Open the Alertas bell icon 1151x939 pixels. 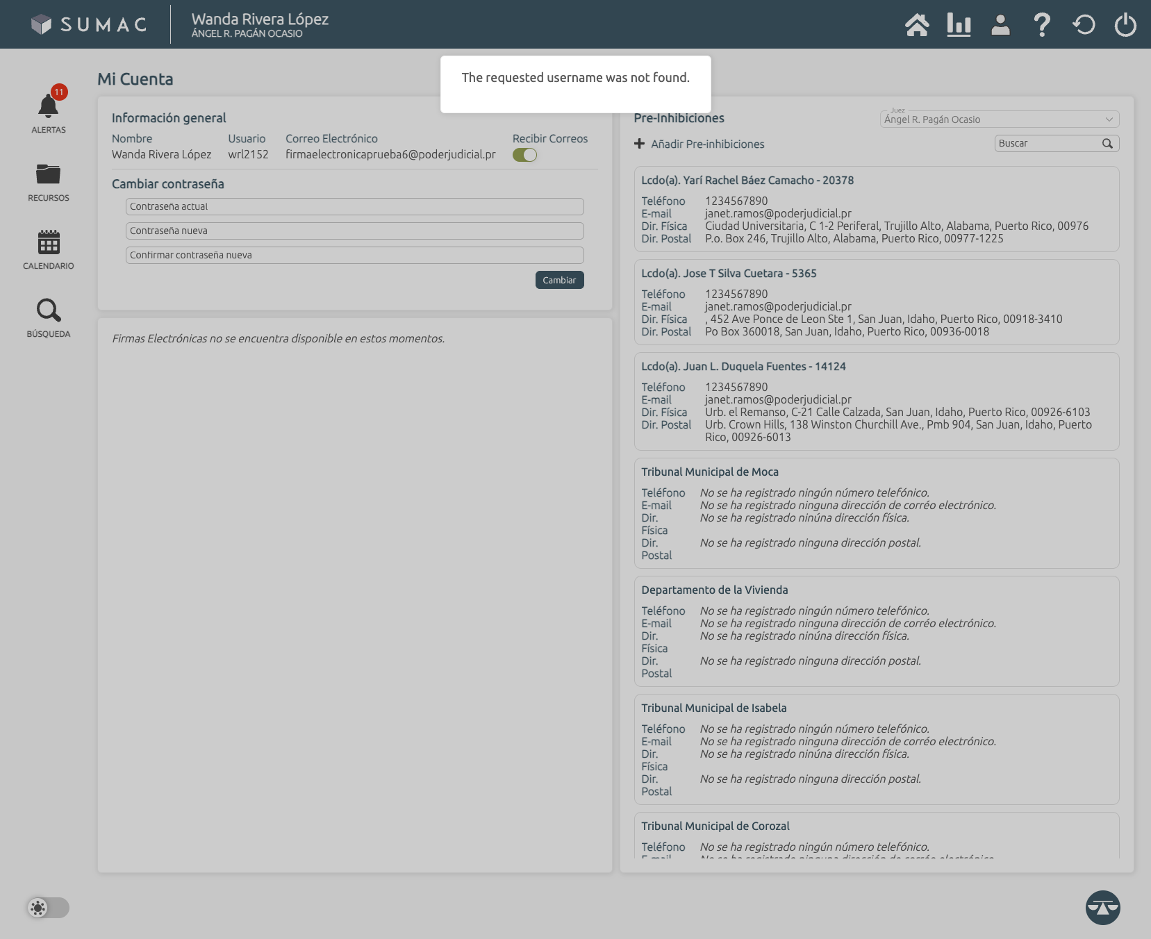click(48, 108)
